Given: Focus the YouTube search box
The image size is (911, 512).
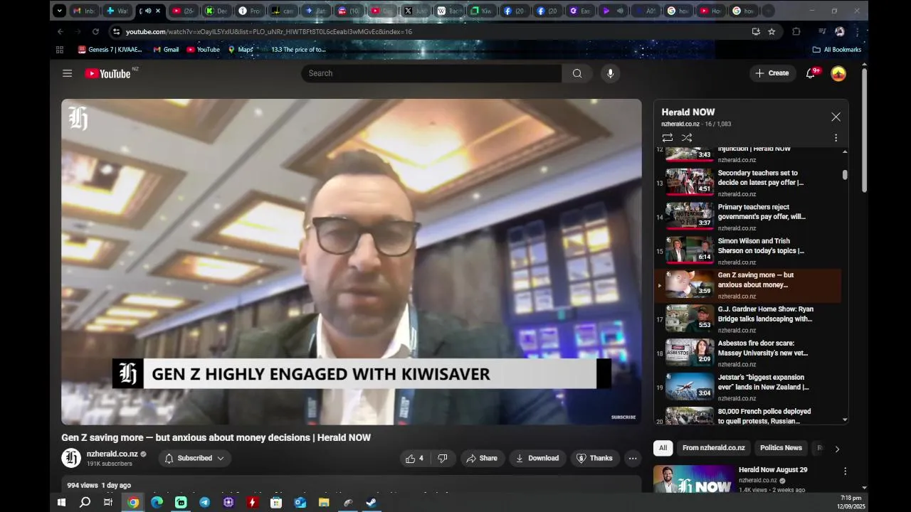Looking at the screenshot, I should click(x=431, y=73).
